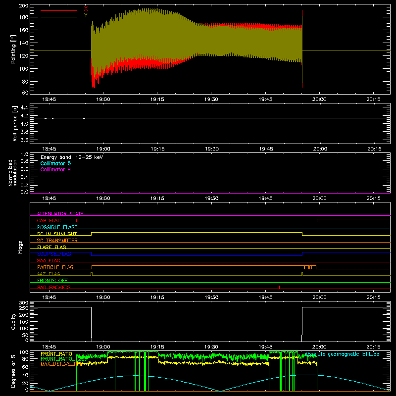Click the 1.0 value on the modulation axis
This screenshot has height=396, width=396.
(x=24, y=154)
